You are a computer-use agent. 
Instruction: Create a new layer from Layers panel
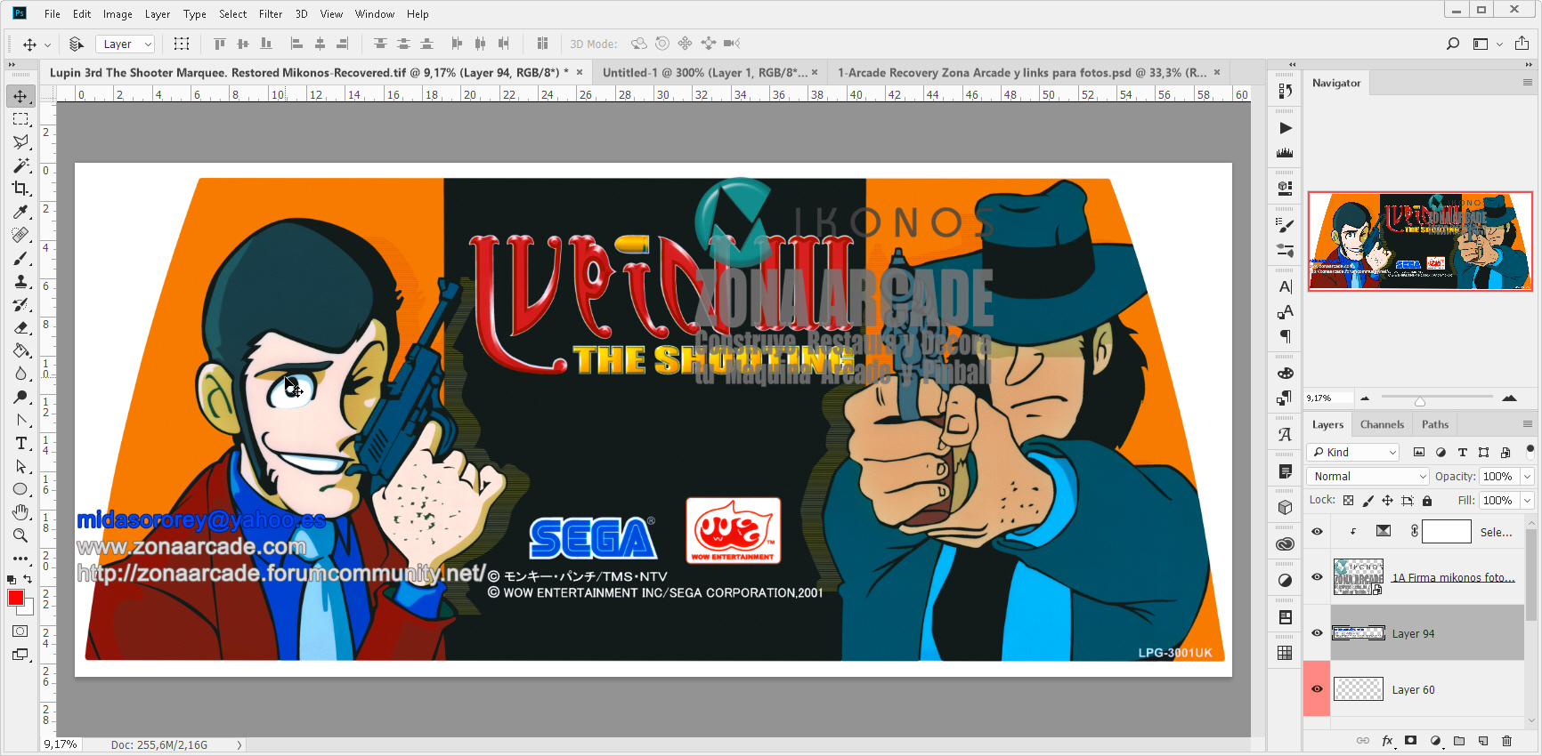(1483, 740)
